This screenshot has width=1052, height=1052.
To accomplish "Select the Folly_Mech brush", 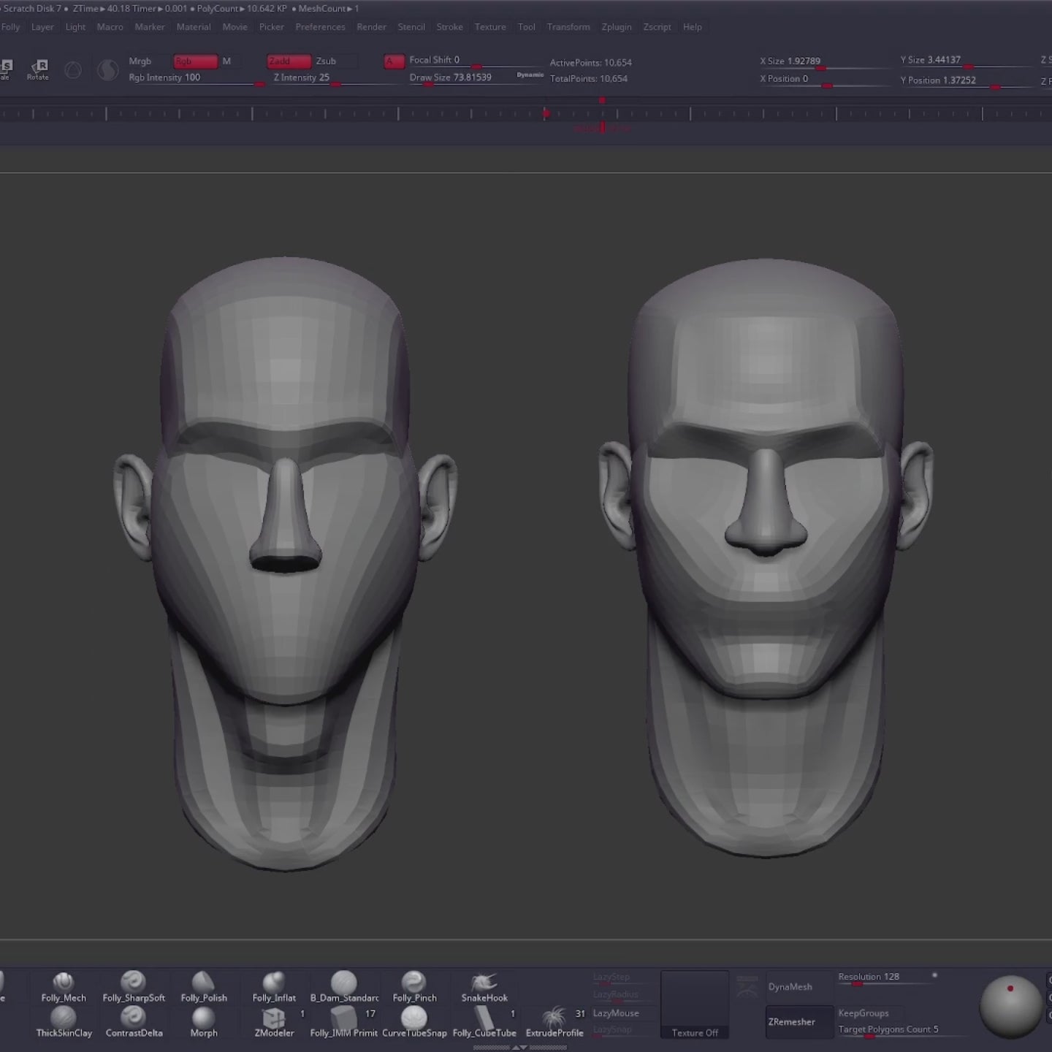I will (x=62, y=987).
